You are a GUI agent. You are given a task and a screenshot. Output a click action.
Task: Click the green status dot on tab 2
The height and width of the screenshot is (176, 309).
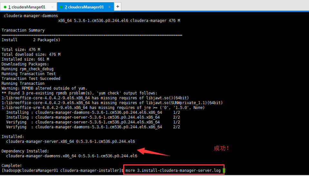[x=61, y=7]
